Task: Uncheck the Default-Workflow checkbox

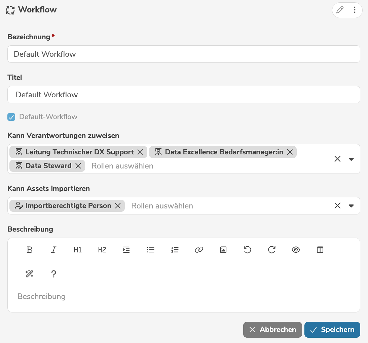Action: point(11,117)
